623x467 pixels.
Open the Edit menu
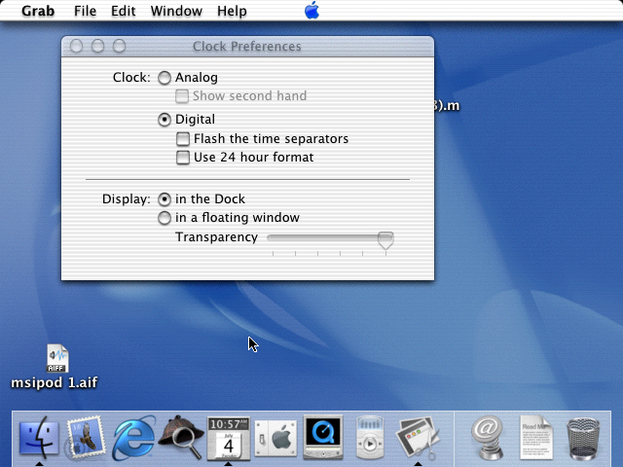(x=124, y=11)
